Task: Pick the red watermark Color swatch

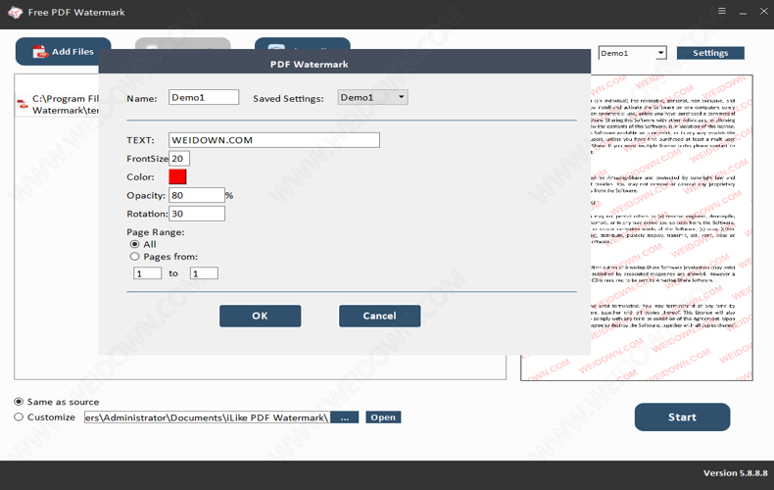Action: point(177,177)
